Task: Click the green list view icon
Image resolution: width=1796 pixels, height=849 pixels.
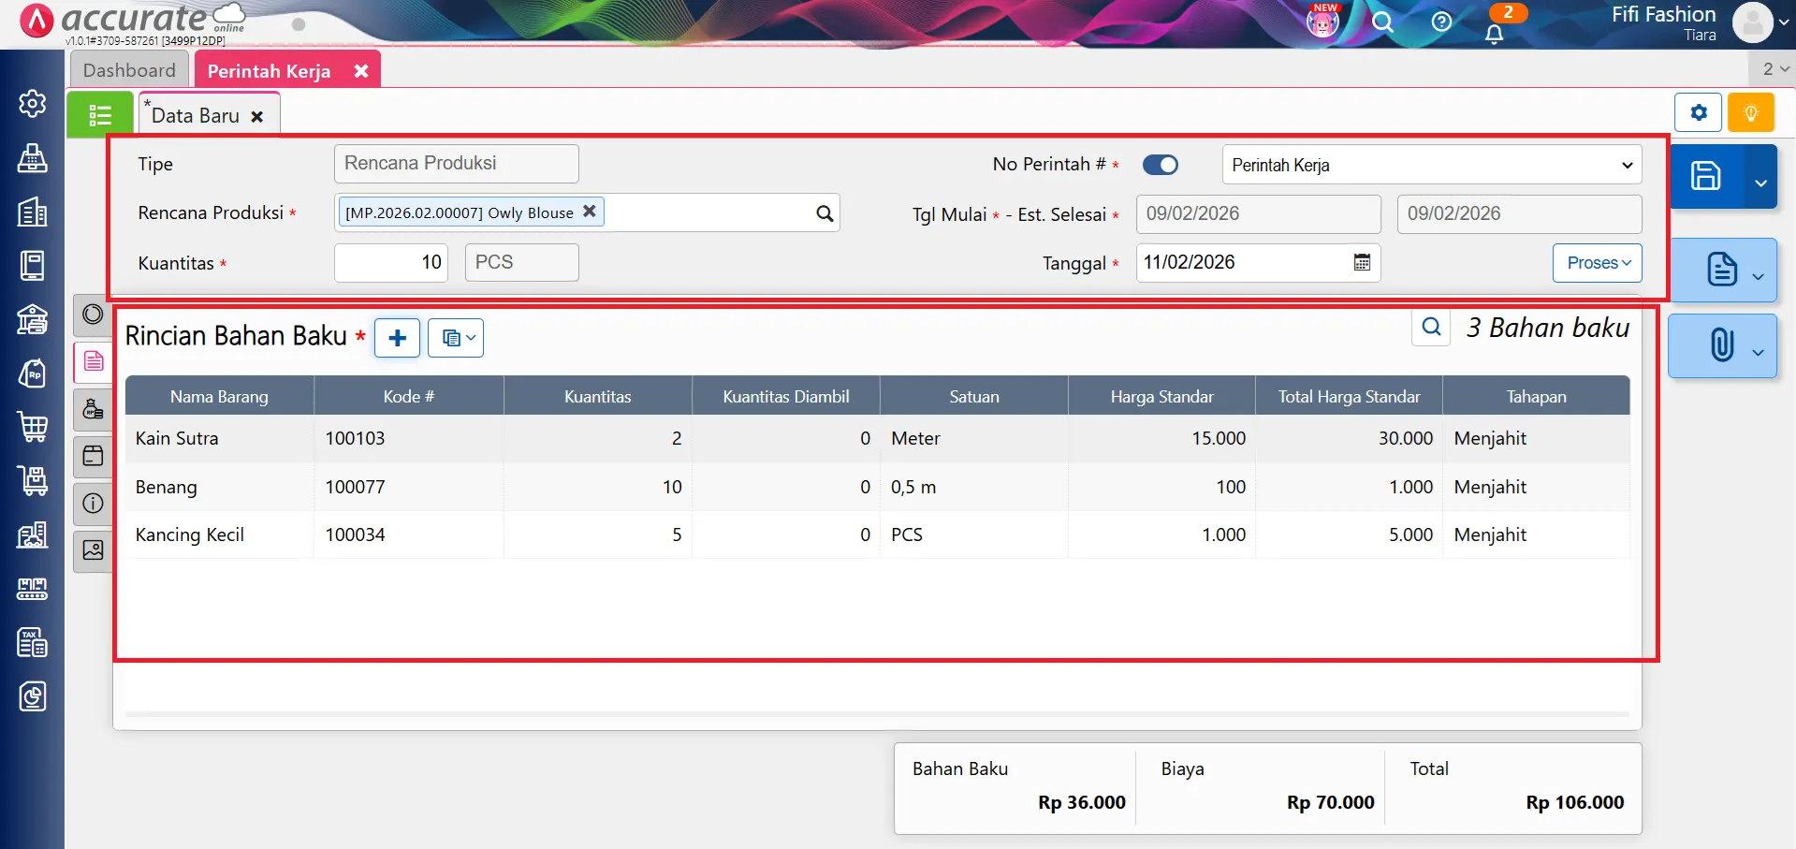Action: (99, 115)
